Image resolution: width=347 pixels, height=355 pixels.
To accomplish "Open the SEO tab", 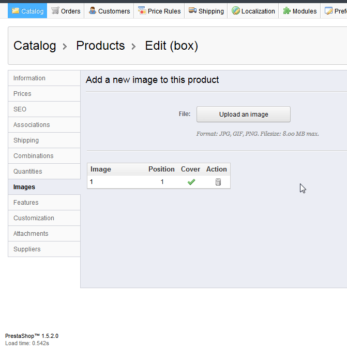I will point(20,109).
